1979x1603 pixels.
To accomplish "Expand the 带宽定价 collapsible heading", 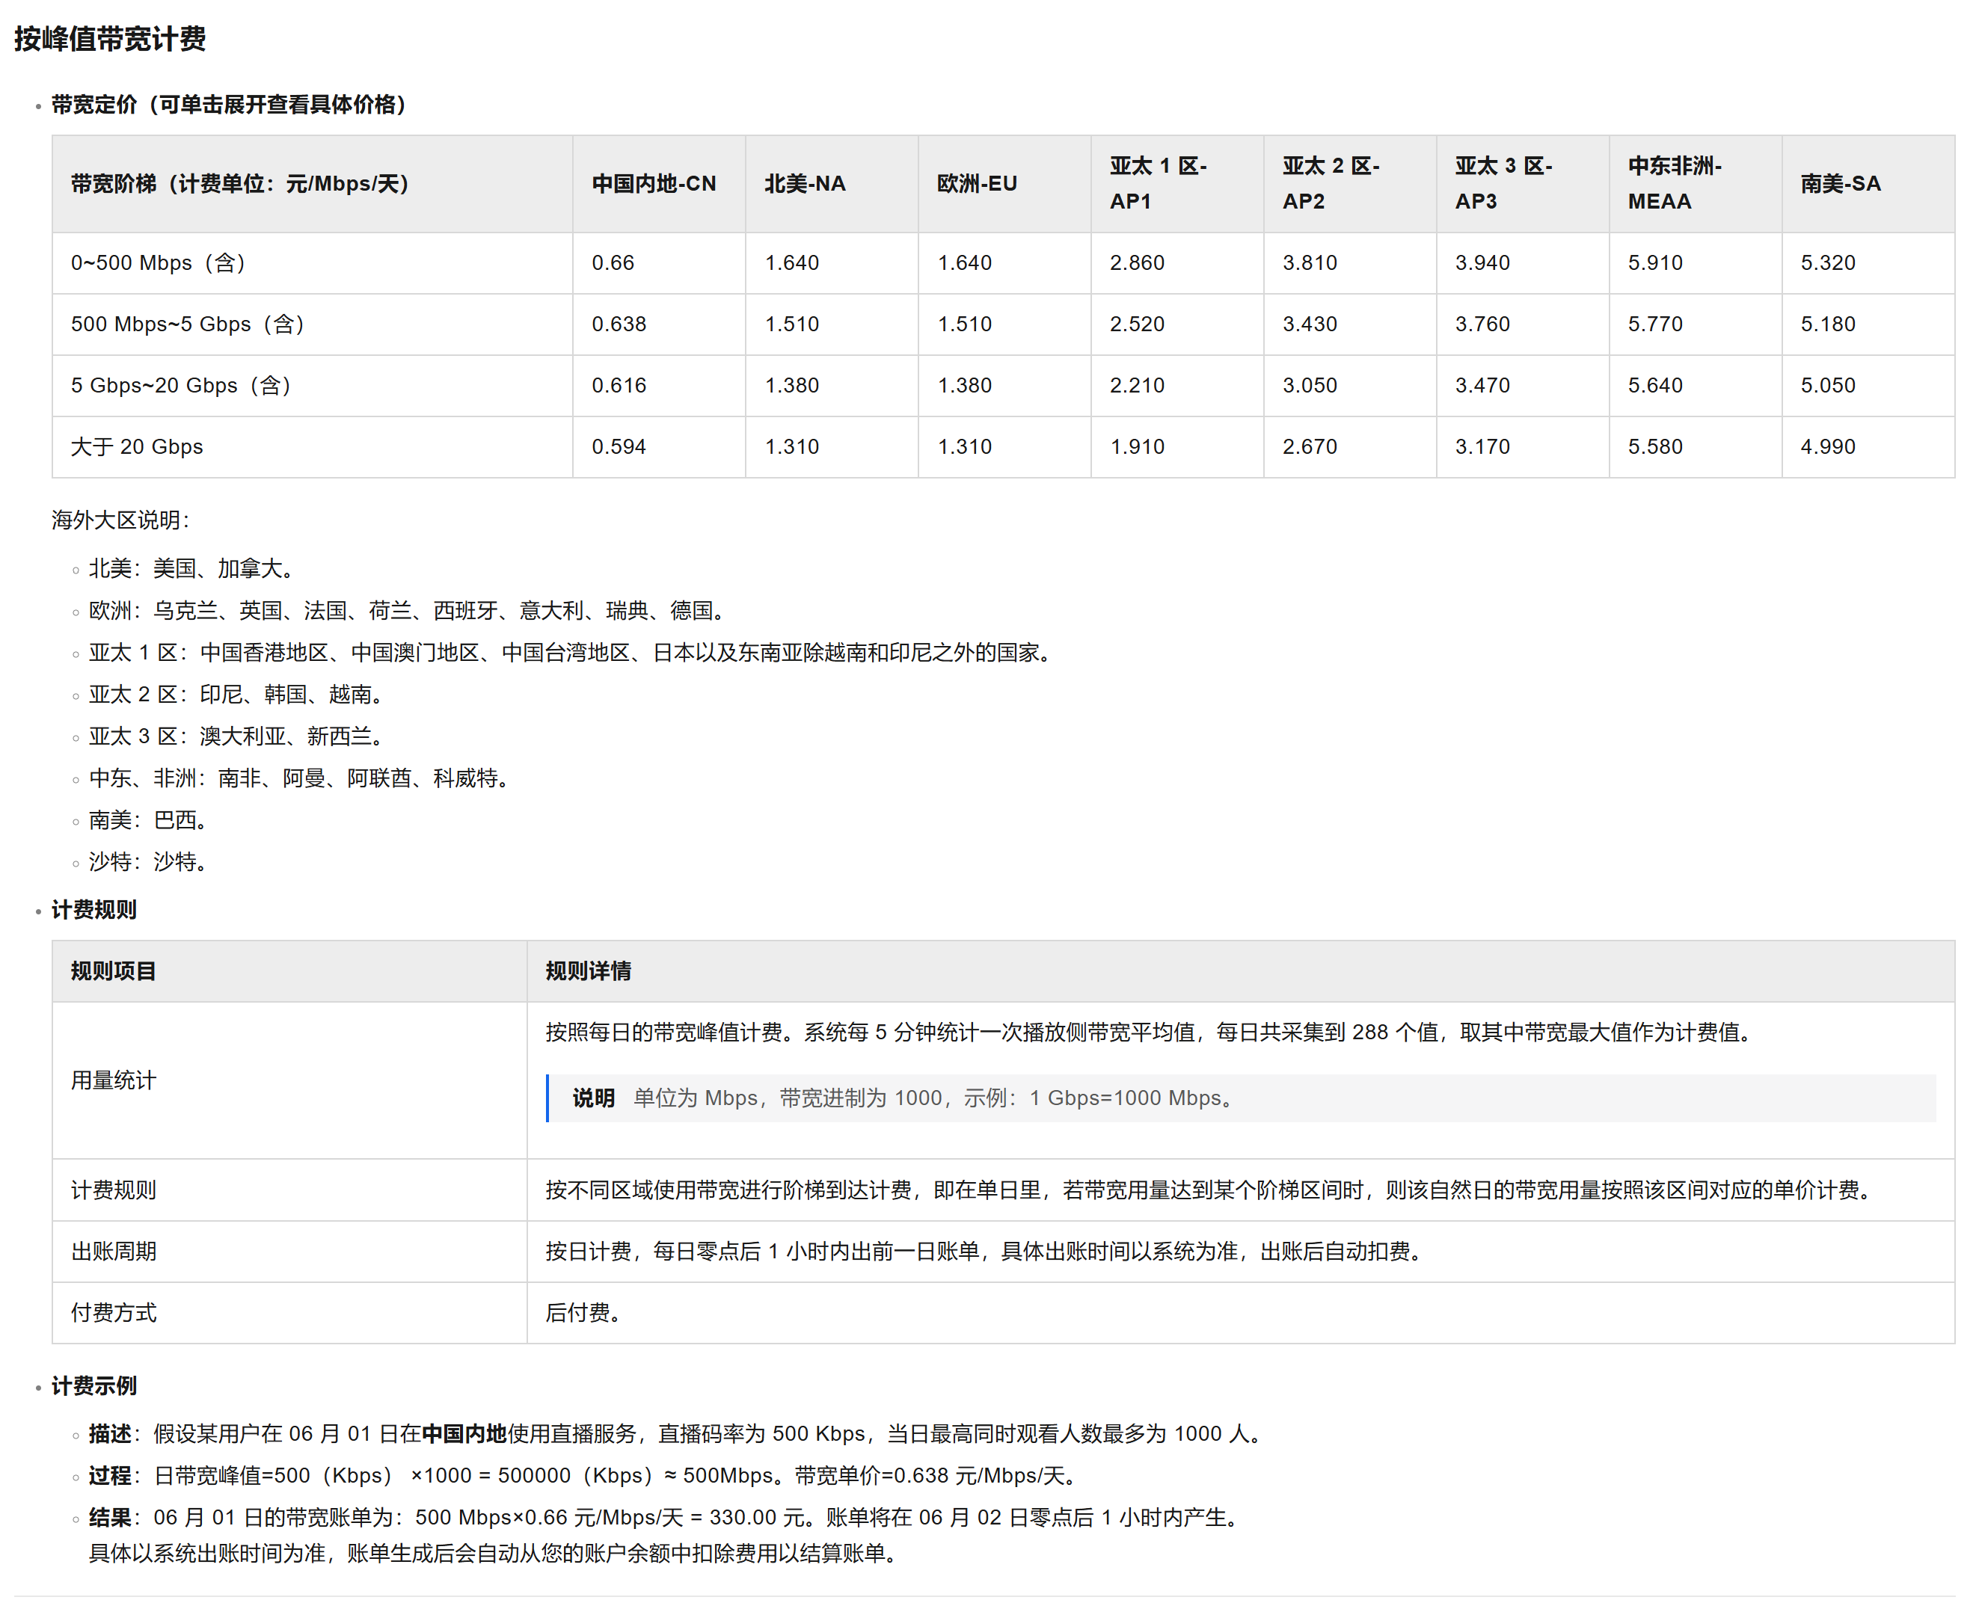I will click(228, 105).
